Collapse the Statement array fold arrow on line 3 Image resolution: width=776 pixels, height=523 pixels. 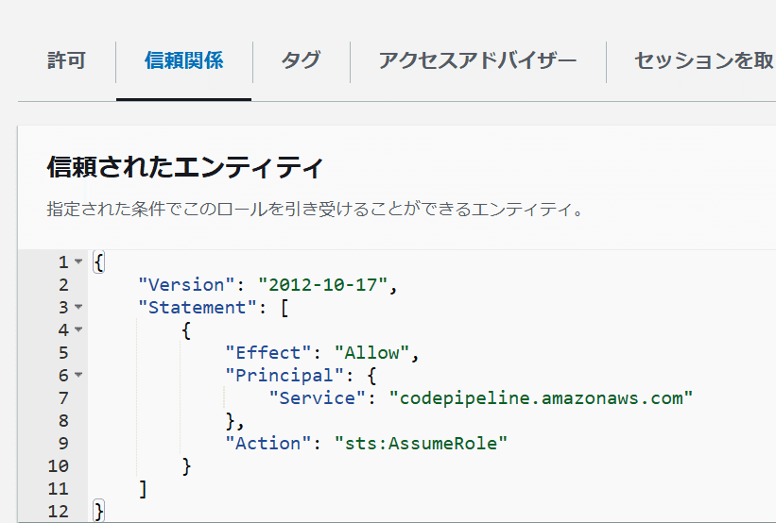pos(78,307)
